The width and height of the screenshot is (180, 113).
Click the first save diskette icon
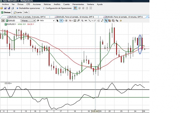point(5,8)
